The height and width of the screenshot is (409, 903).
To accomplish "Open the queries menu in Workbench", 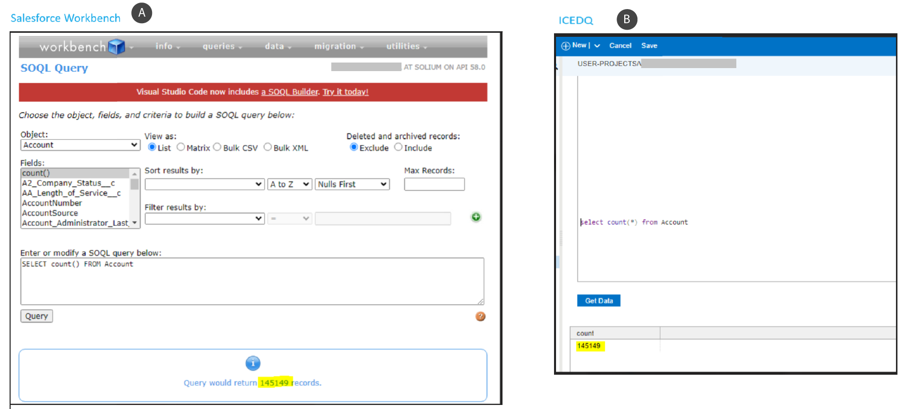I will tap(223, 46).
